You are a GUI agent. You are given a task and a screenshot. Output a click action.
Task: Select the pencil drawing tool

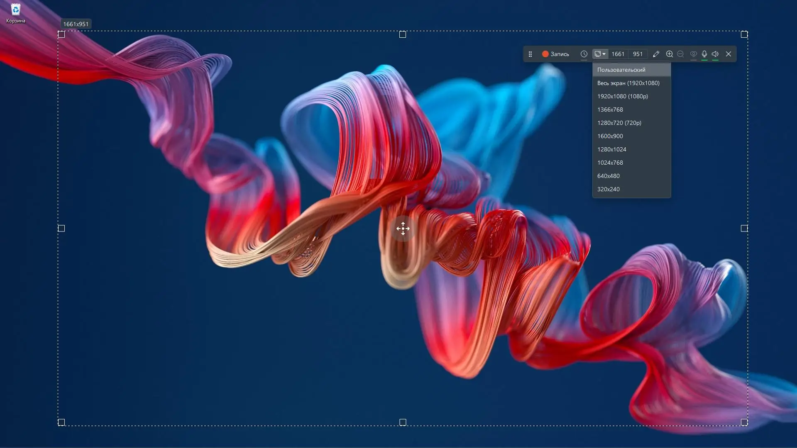point(656,54)
